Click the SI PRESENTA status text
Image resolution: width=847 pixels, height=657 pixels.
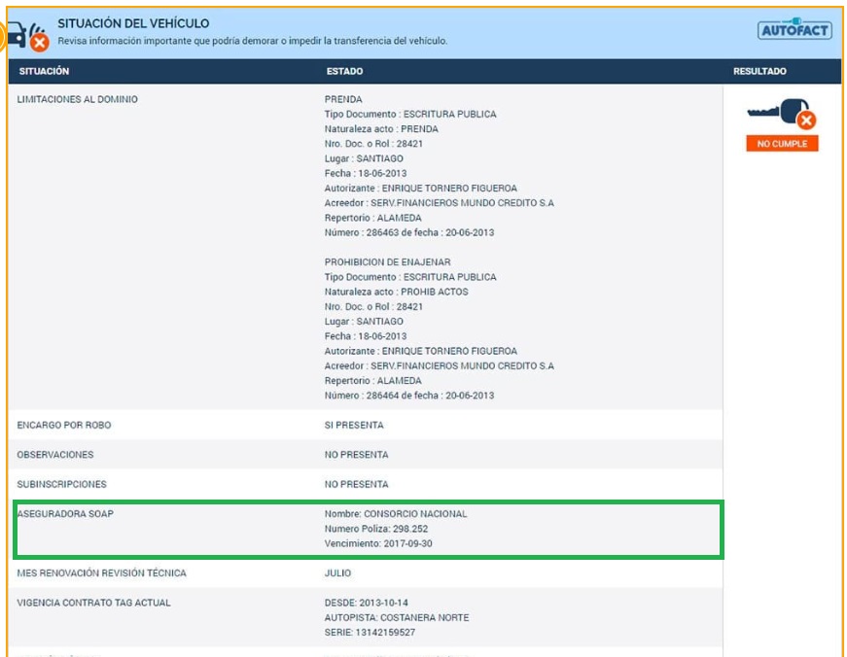click(354, 425)
